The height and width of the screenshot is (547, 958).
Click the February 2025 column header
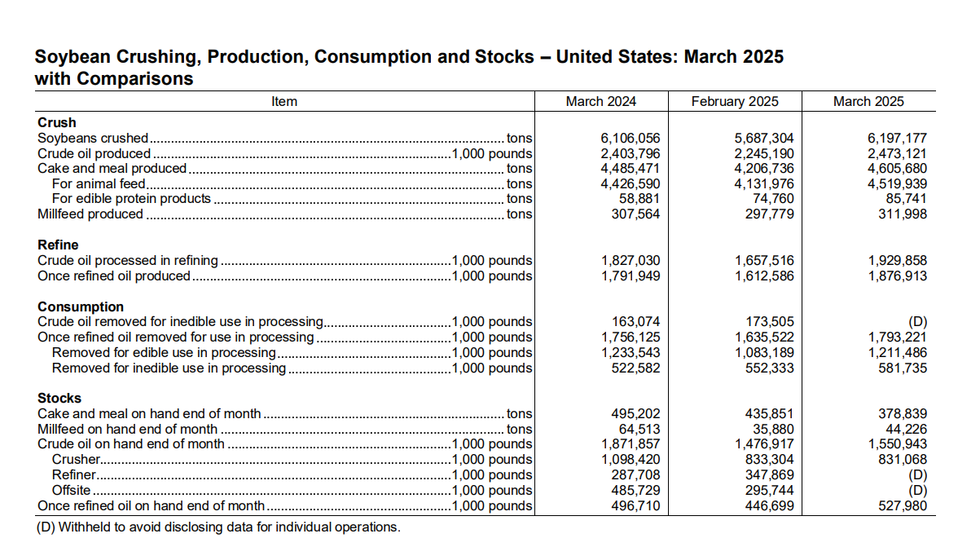pyautogui.click(x=735, y=101)
